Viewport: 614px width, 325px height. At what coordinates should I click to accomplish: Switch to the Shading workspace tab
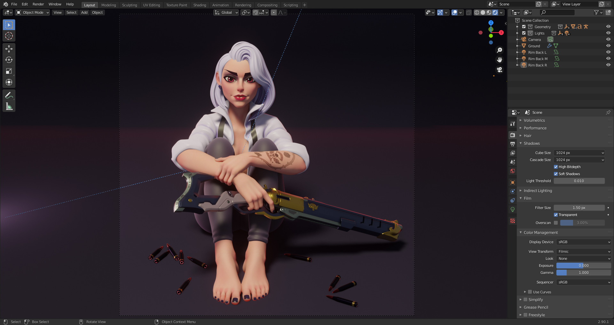[200, 5]
